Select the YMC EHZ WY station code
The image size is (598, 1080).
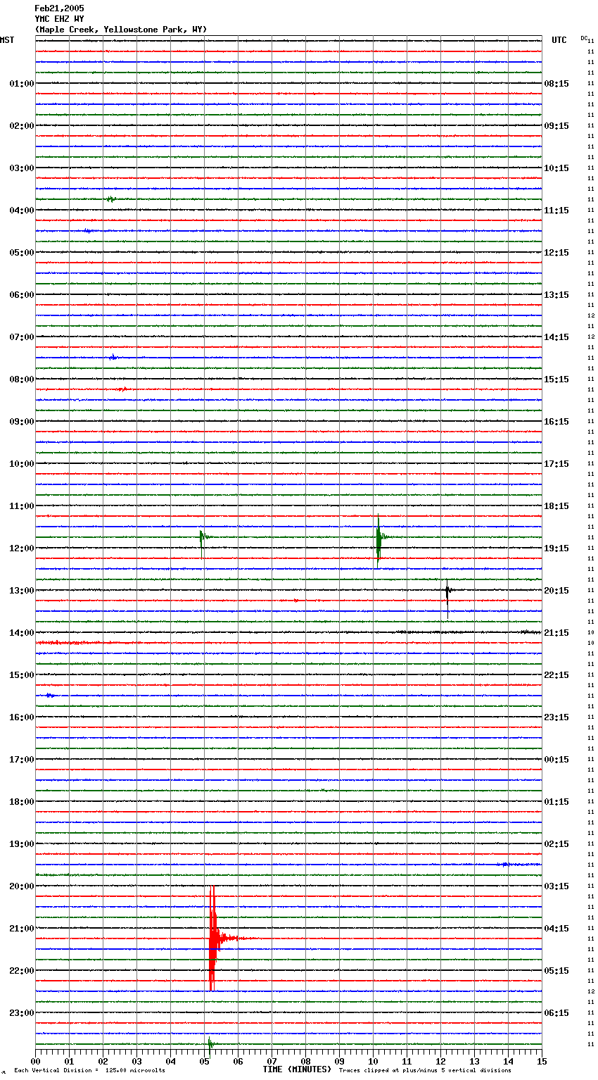point(59,19)
